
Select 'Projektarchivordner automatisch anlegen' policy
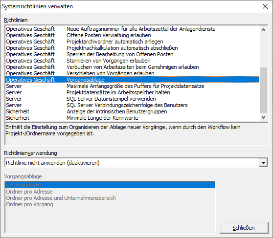coord(132,42)
